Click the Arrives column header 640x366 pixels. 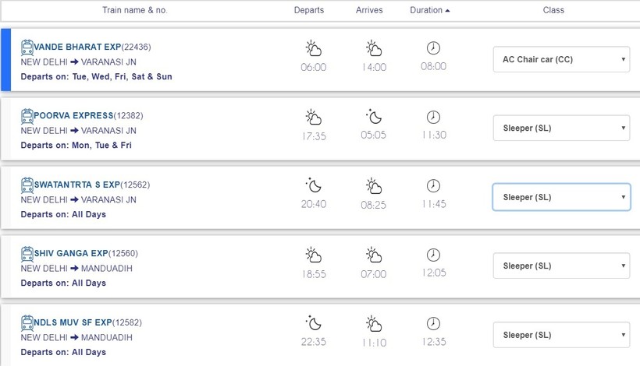(370, 10)
